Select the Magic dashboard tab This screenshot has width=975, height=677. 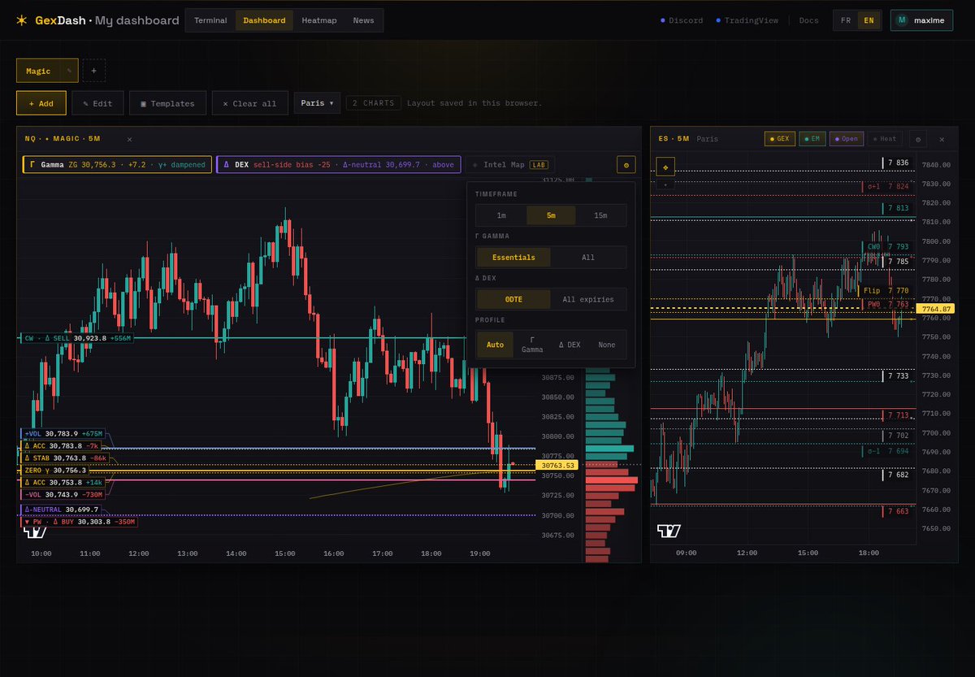tap(47, 71)
